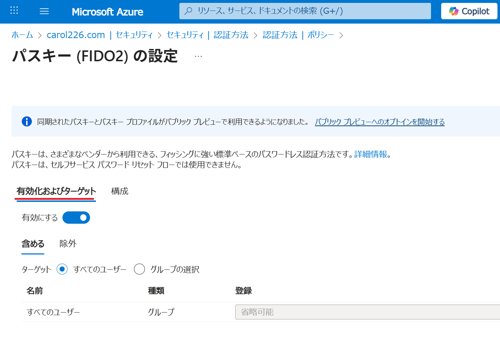
Task: Select the 含める tab
Action: coord(33,244)
